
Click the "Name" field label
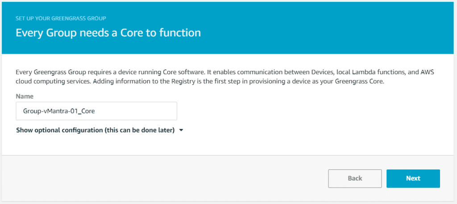tap(25, 96)
